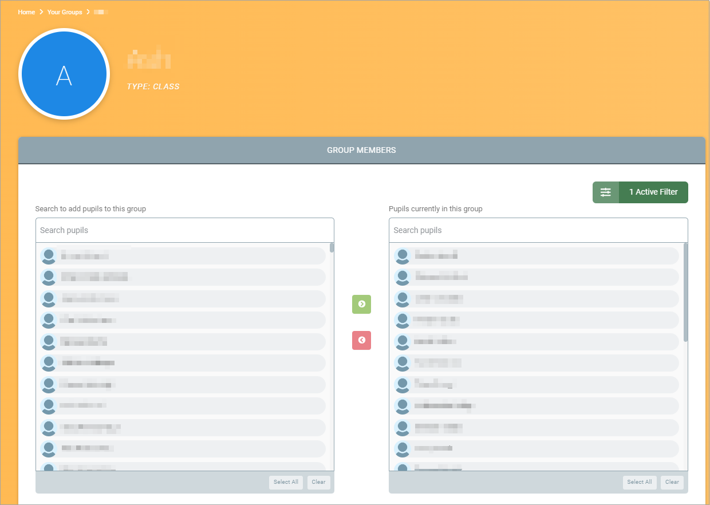Click the red arrow to remove selected pupils

(x=361, y=340)
